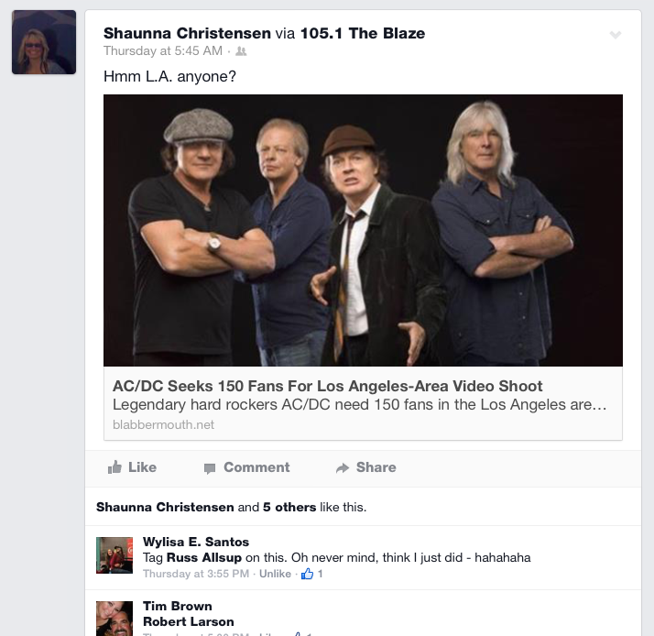Show the 5 others who like this

pos(289,507)
